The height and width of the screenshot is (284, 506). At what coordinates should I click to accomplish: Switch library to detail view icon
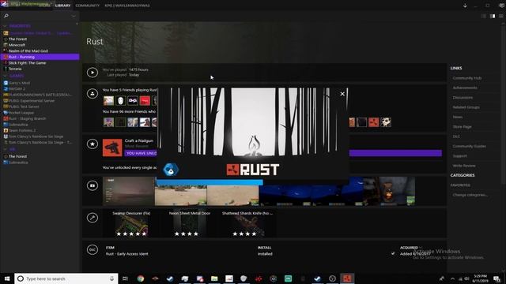coord(493,16)
